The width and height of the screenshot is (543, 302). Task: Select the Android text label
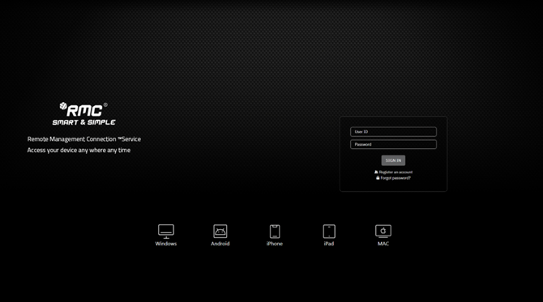click(220, 244)
